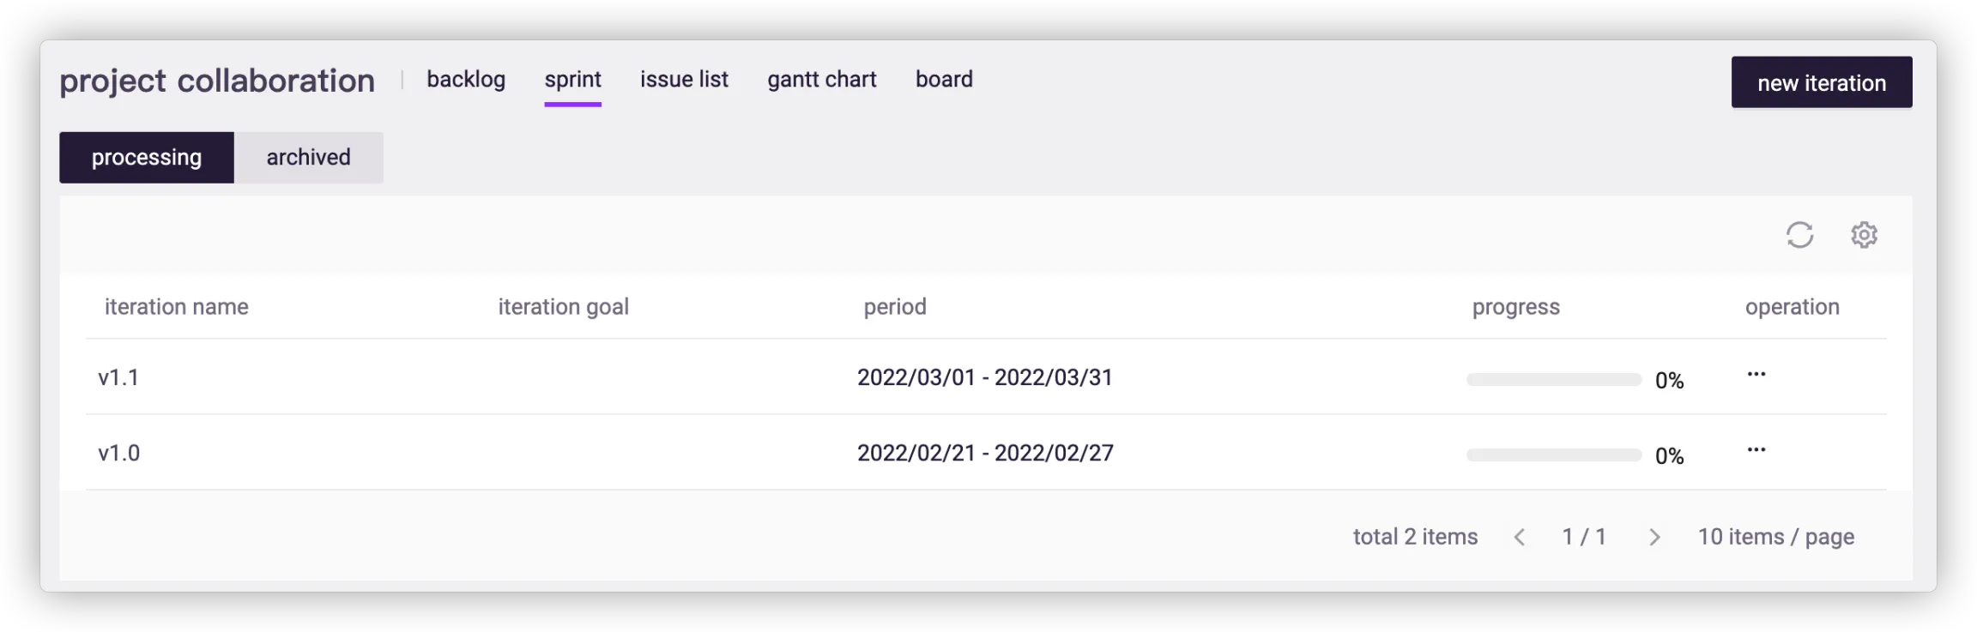The width and height of the screenshot is (1977, 632).
Task: Open the v1.0 operation ellipsis menu
Action: pos(1756,450)
